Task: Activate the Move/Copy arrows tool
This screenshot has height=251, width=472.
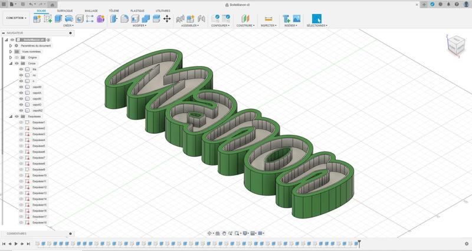Action: (167, 19)
